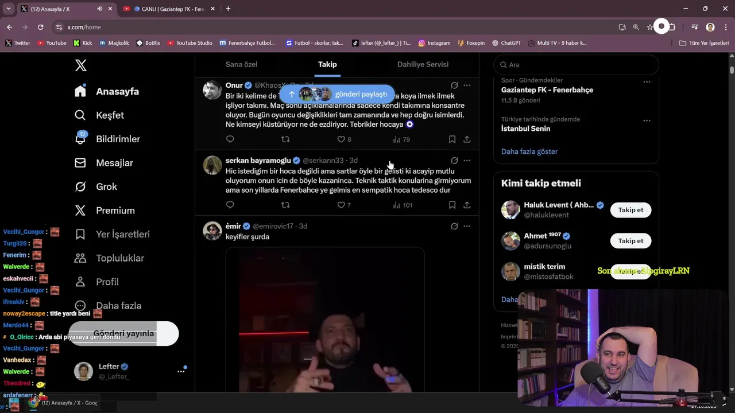Share serkan bayramoglu's post
Viewport: 735px width, 413px height.
pos(467,205)
